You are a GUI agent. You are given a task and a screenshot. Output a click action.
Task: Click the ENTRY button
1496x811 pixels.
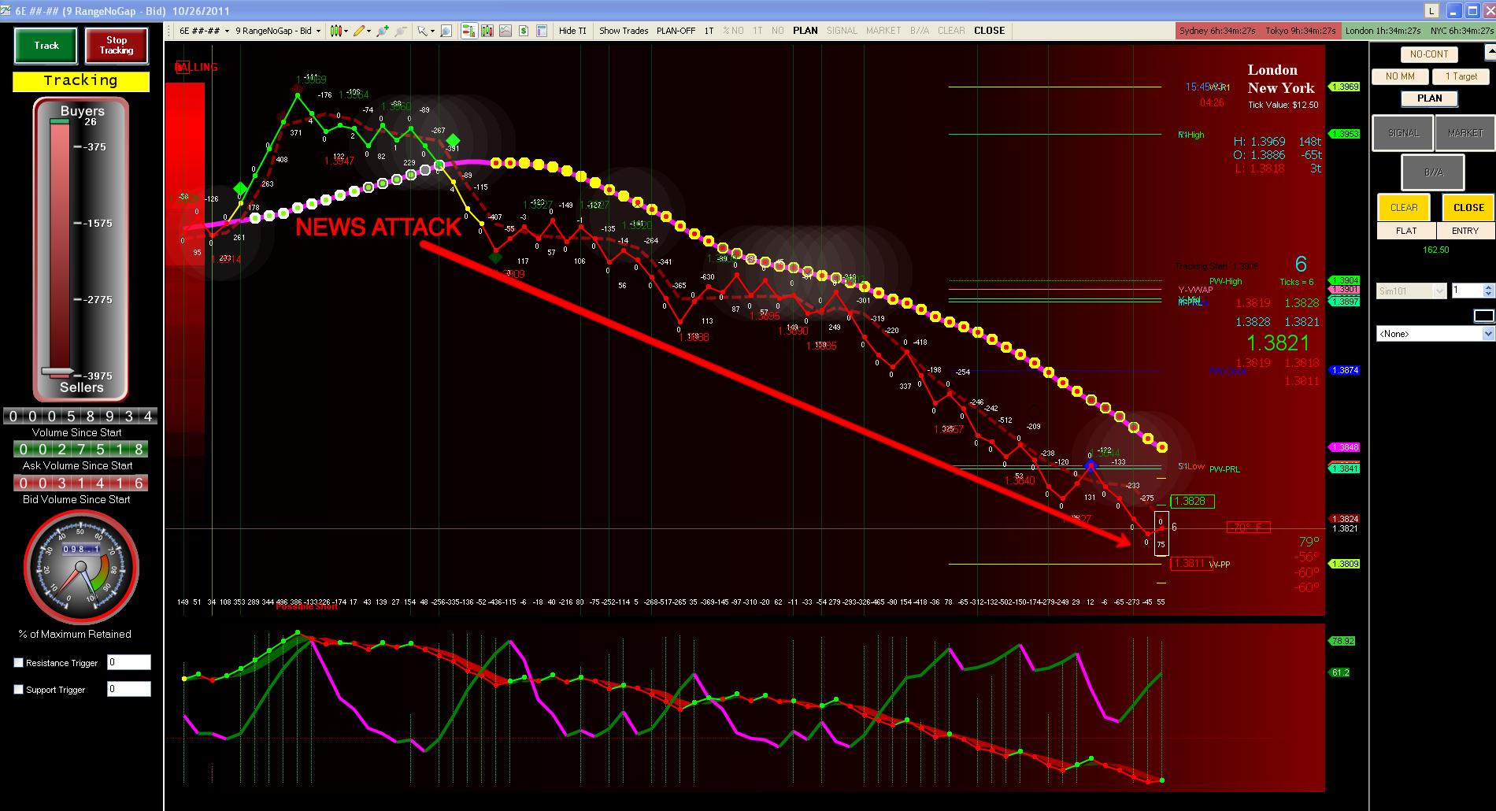(x=1465, y=231)
